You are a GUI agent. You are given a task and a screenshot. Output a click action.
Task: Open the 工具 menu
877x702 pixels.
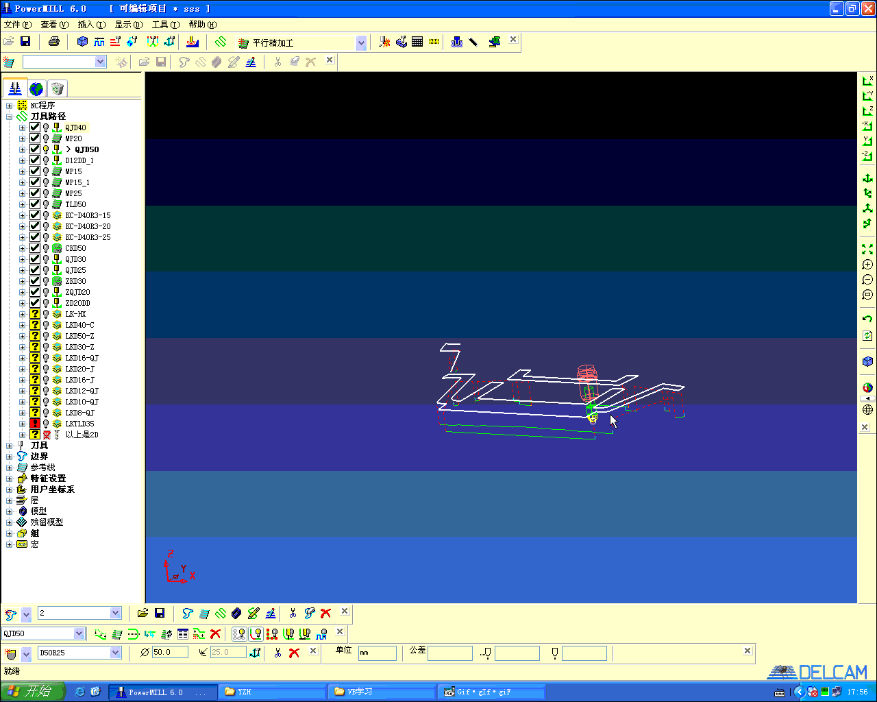(x=165, y=25)
